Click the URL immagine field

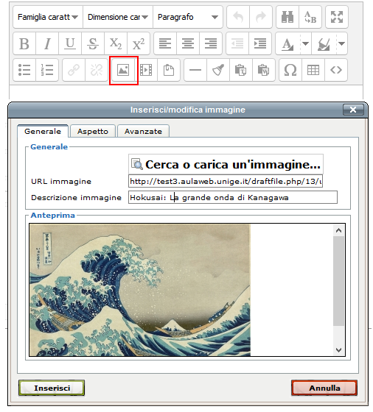pyautogui.click(x=226, y=181)
